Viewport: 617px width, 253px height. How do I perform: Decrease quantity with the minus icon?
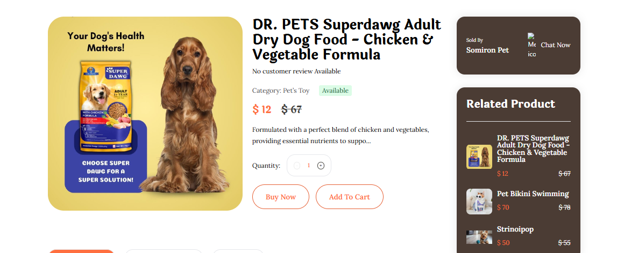[297, 166]
